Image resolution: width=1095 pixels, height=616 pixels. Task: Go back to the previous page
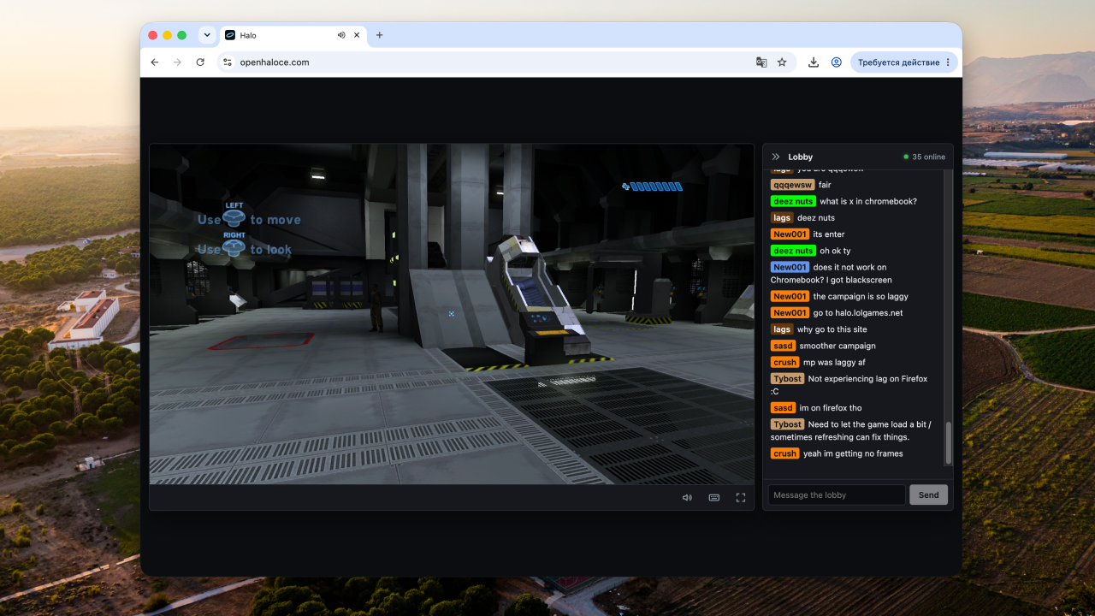[x=155, y=62]
